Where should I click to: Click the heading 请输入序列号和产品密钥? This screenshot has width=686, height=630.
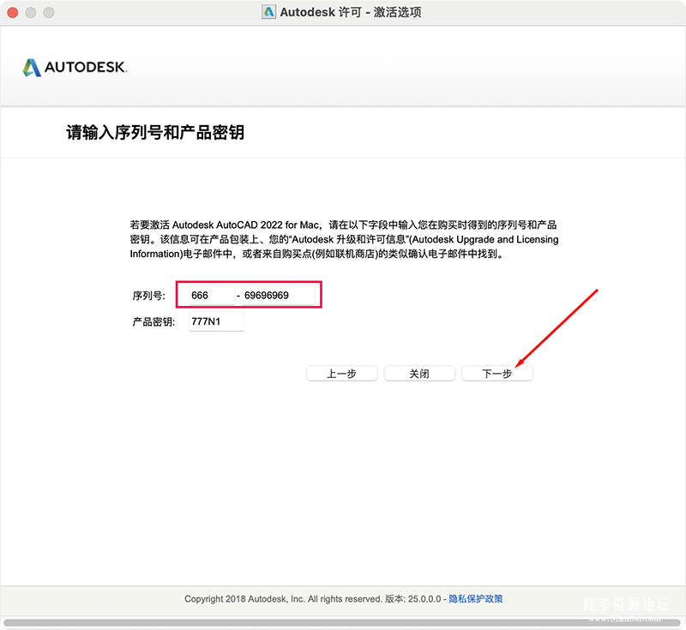[x=155, y=132]
